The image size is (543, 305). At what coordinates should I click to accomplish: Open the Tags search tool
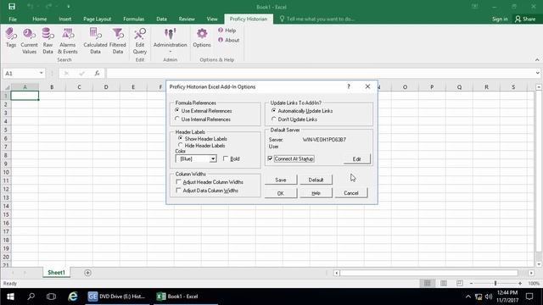point(11,37)
